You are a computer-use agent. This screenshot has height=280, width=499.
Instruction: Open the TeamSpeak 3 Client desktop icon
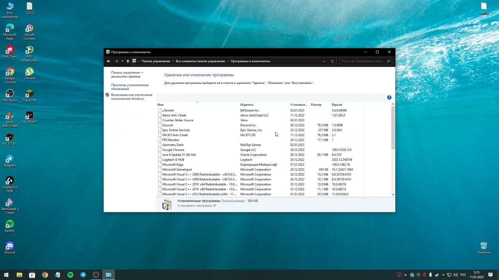tap(10, 206)
